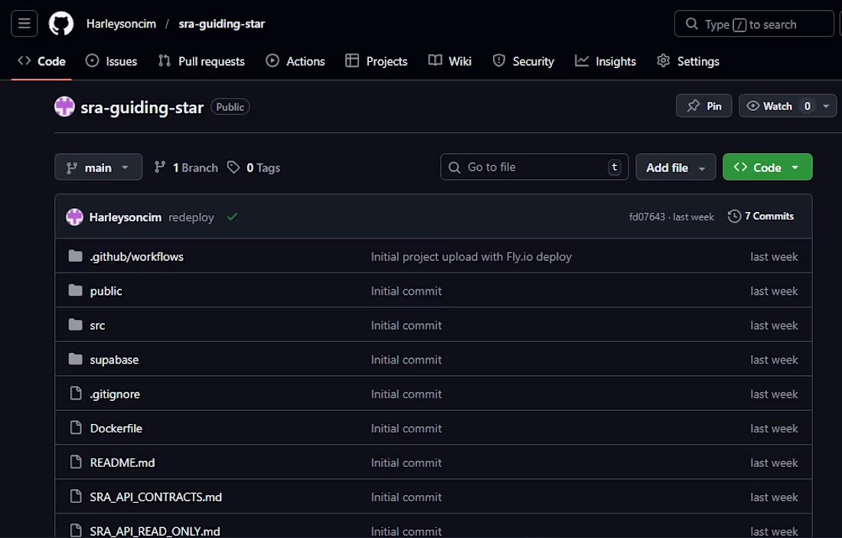Open the README.md file link
The width and height of the screenshot is (842, 538).
click(x=122, y=462)
